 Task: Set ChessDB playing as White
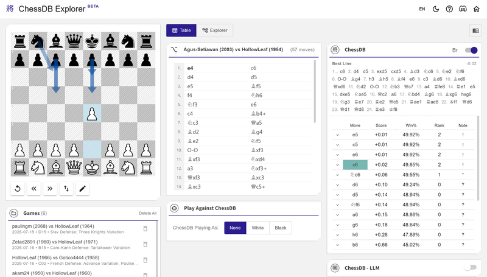pos(258,228)
